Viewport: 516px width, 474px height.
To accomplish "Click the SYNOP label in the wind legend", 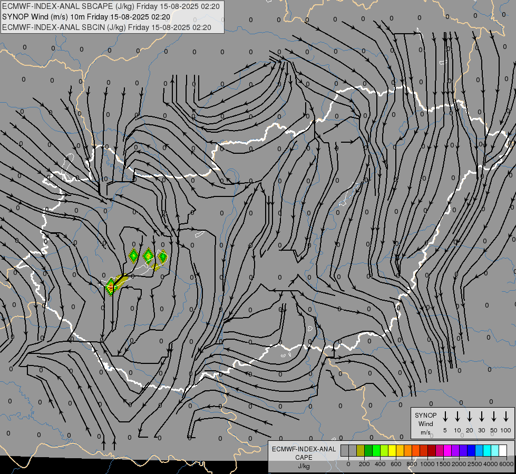I will click(425, 416).
